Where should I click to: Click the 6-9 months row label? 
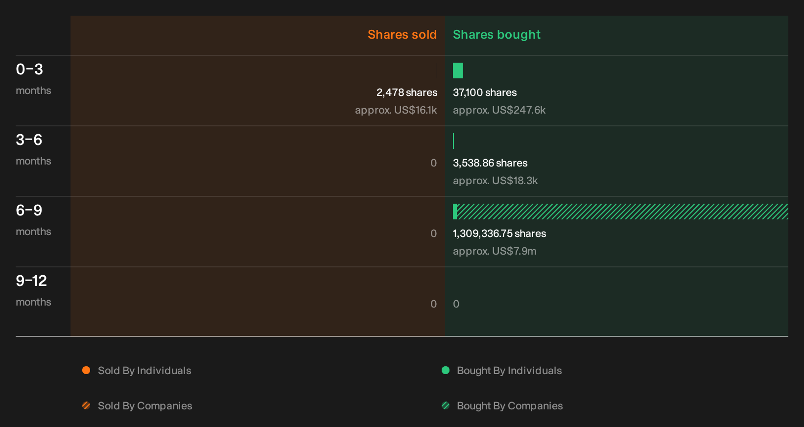33,220
